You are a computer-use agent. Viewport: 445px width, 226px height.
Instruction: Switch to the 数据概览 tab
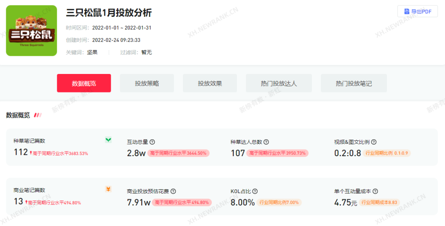84,83
